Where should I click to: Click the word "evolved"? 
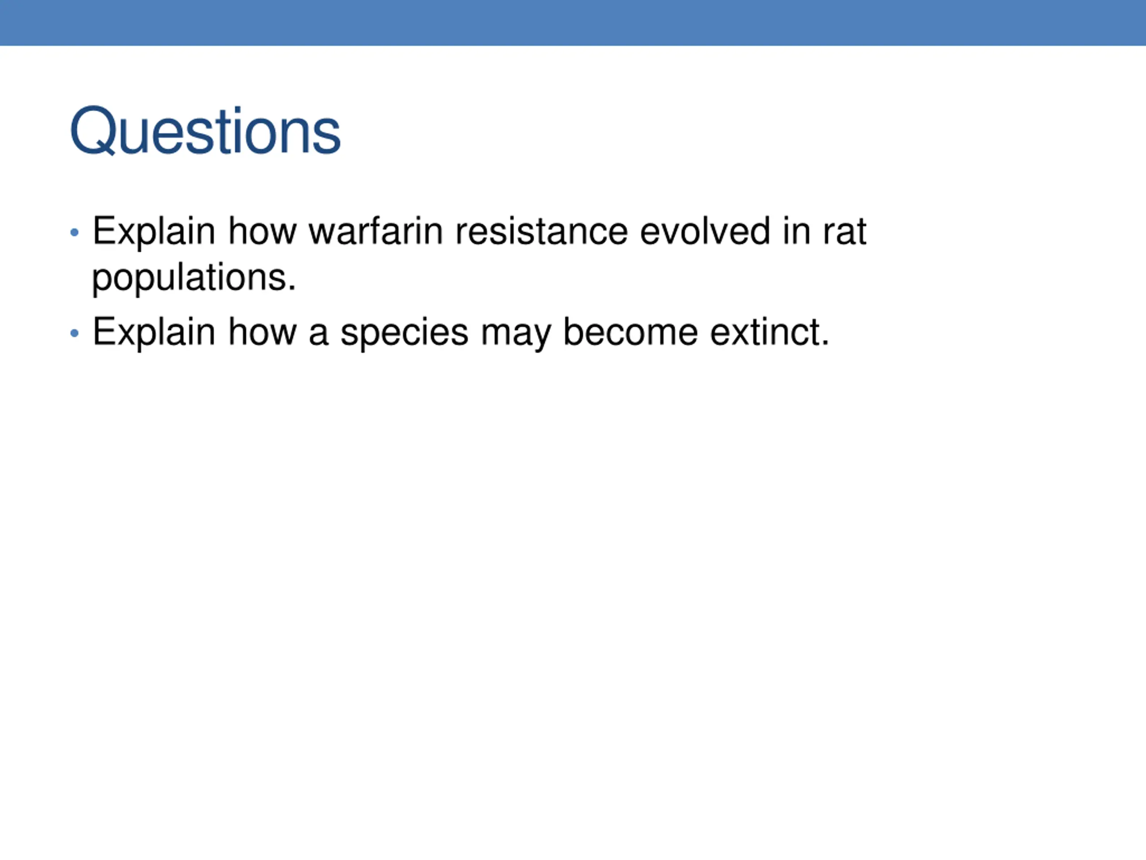(x=705, y=231)
